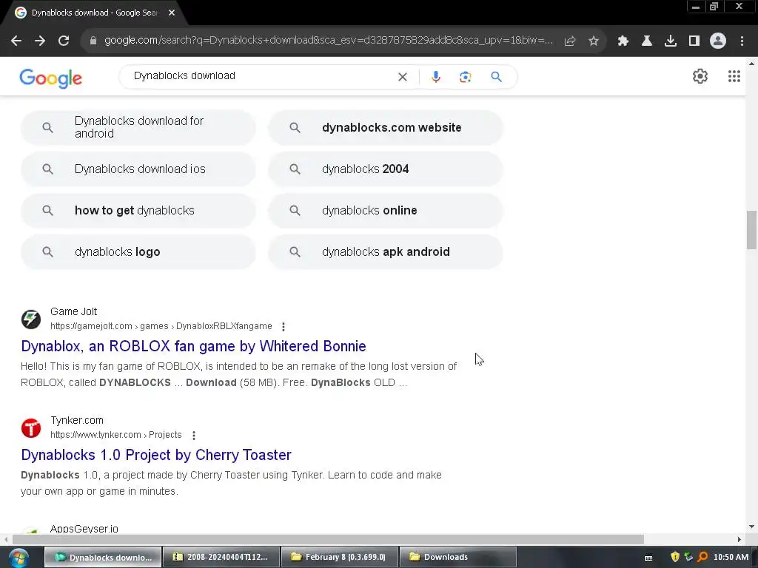
Task: Click the magnifier tray icon
Action: (x=703, y=557)
